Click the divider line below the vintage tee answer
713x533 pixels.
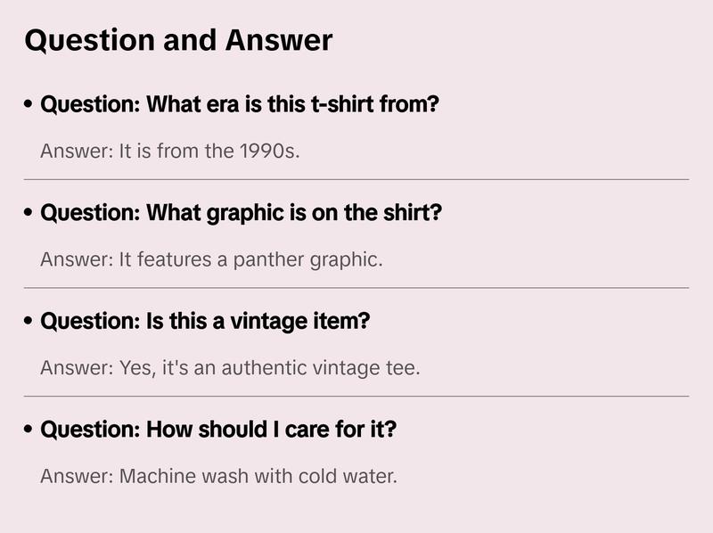tap(356, 396)
